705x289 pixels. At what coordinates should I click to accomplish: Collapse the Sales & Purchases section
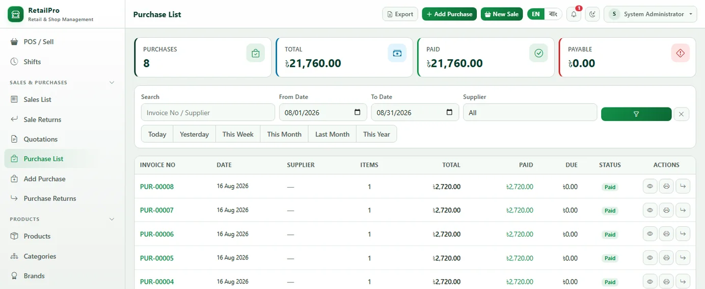pyautogui.click(x=112, y=83)
